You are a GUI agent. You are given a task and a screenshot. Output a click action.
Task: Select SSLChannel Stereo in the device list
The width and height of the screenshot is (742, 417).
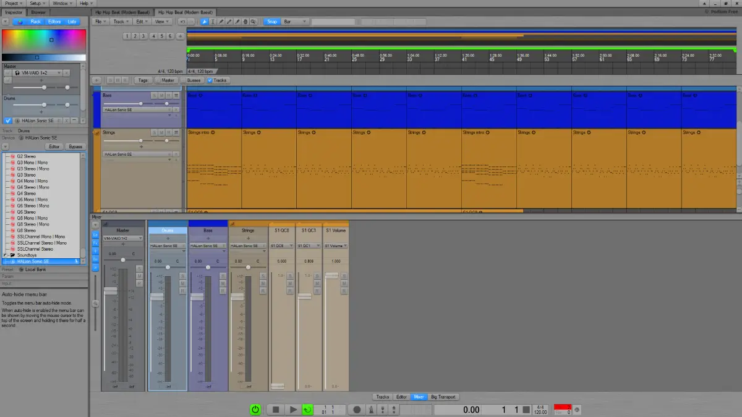tap(35, 249)
